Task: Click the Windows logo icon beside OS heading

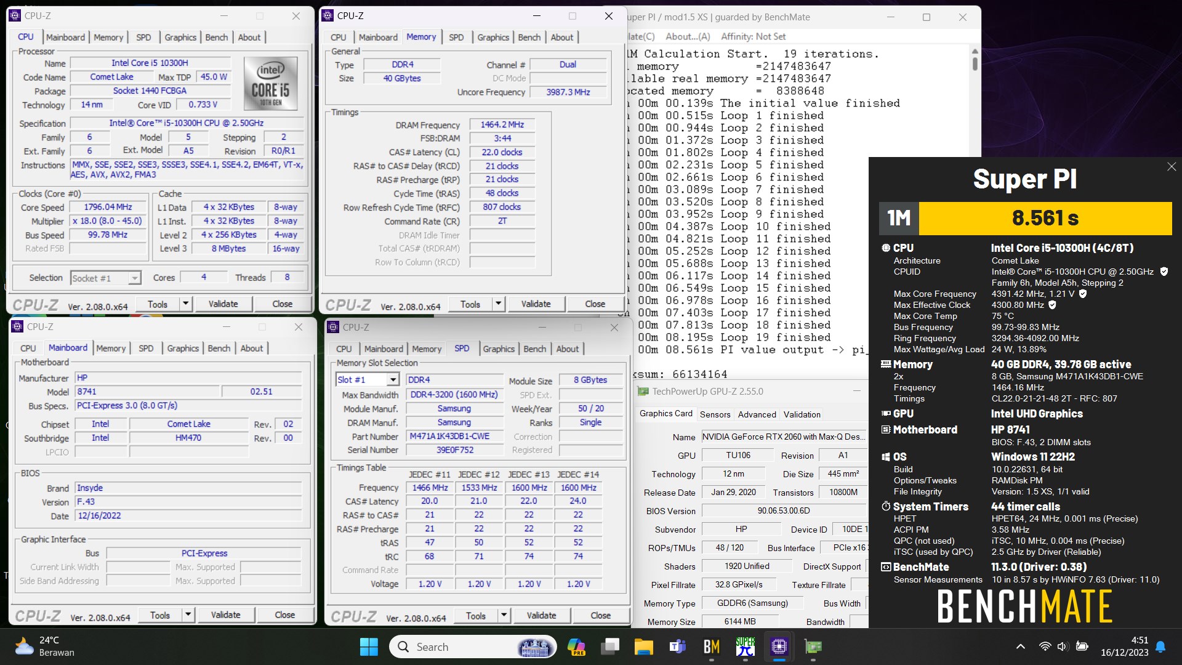Action: [886, 457]
